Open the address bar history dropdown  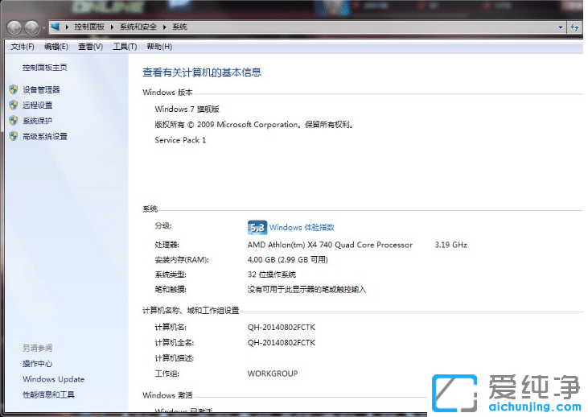tap(561, 27)
